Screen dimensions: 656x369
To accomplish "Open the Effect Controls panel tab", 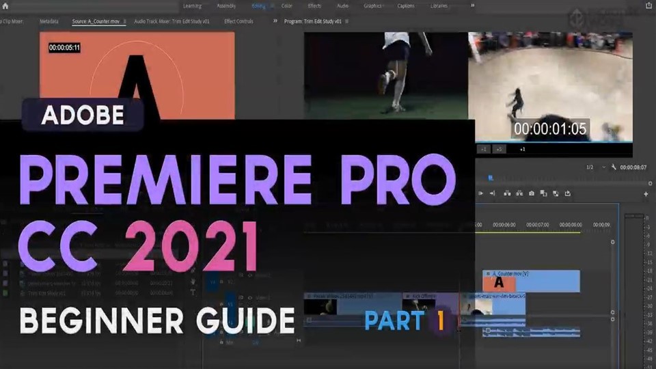I will pos(238,21).
